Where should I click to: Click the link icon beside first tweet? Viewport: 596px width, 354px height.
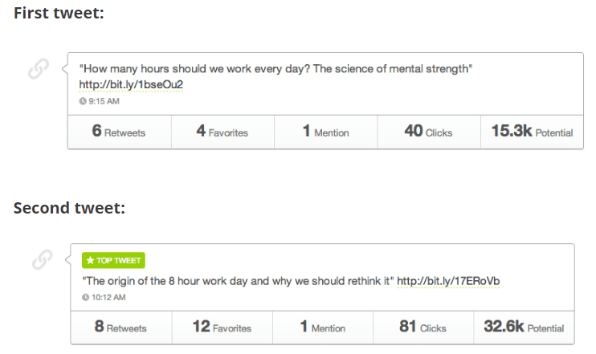pyautogui.click(x=39, y=69)
